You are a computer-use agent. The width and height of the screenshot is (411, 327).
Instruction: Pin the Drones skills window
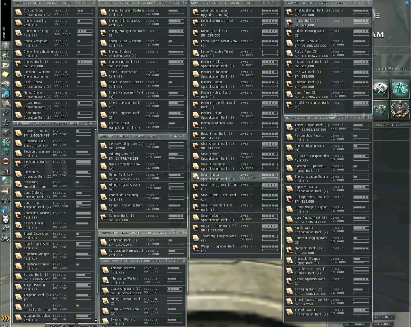click(x=79, y=3)
